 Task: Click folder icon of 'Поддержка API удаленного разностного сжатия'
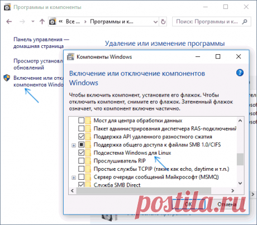point(88,137)
